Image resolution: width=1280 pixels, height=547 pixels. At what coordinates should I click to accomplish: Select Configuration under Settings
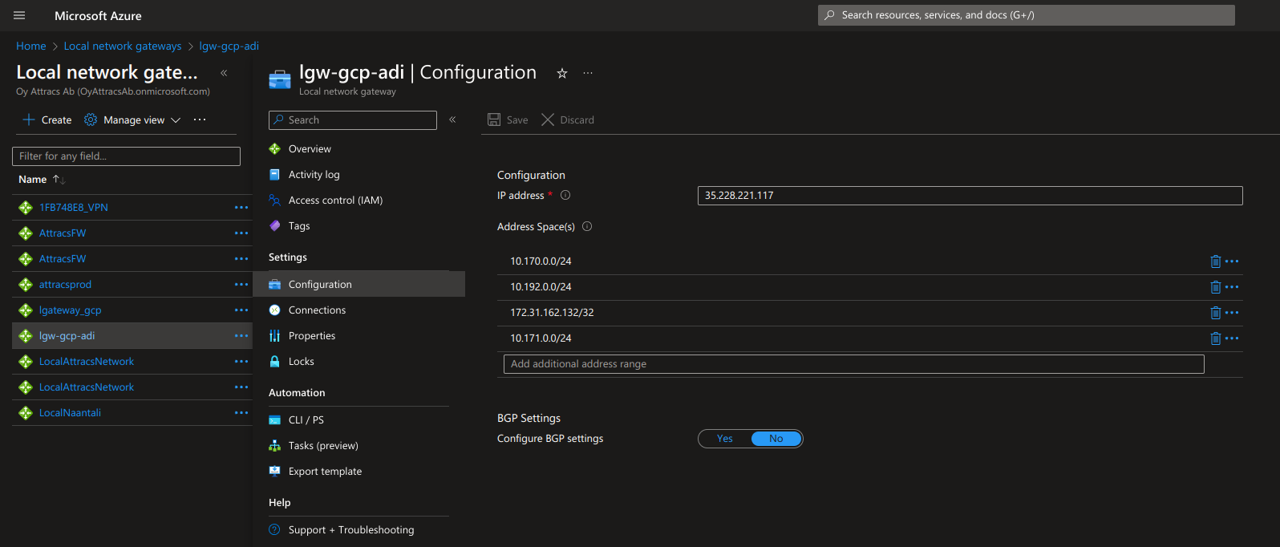pos(358,285)
